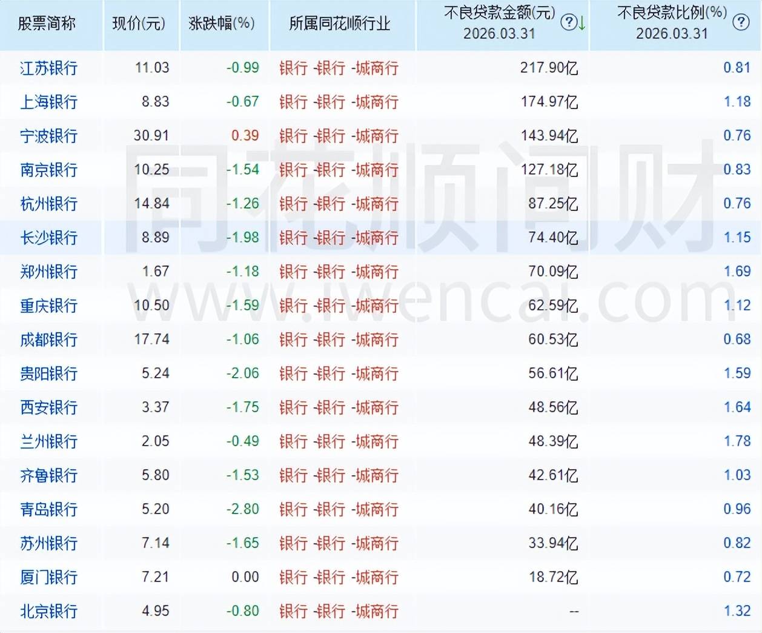Click 江苏银行 industry link 银行-银行-城商行
Screen dimensions: 762x633
tap(339, 68)
